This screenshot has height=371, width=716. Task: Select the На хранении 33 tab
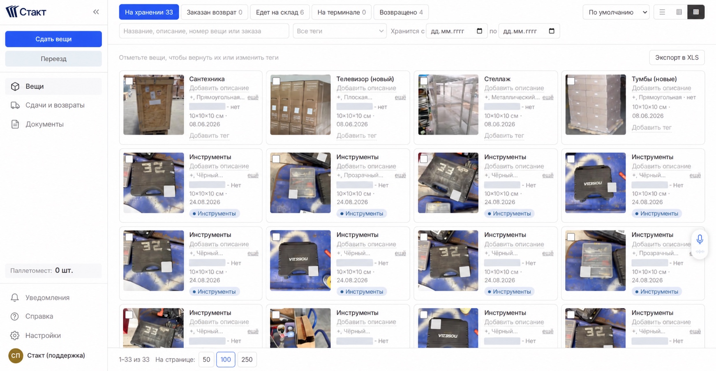[149, 12]
